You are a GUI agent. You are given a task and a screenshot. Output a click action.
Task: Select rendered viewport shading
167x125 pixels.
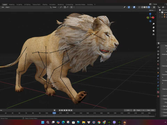tap(149, 7)
